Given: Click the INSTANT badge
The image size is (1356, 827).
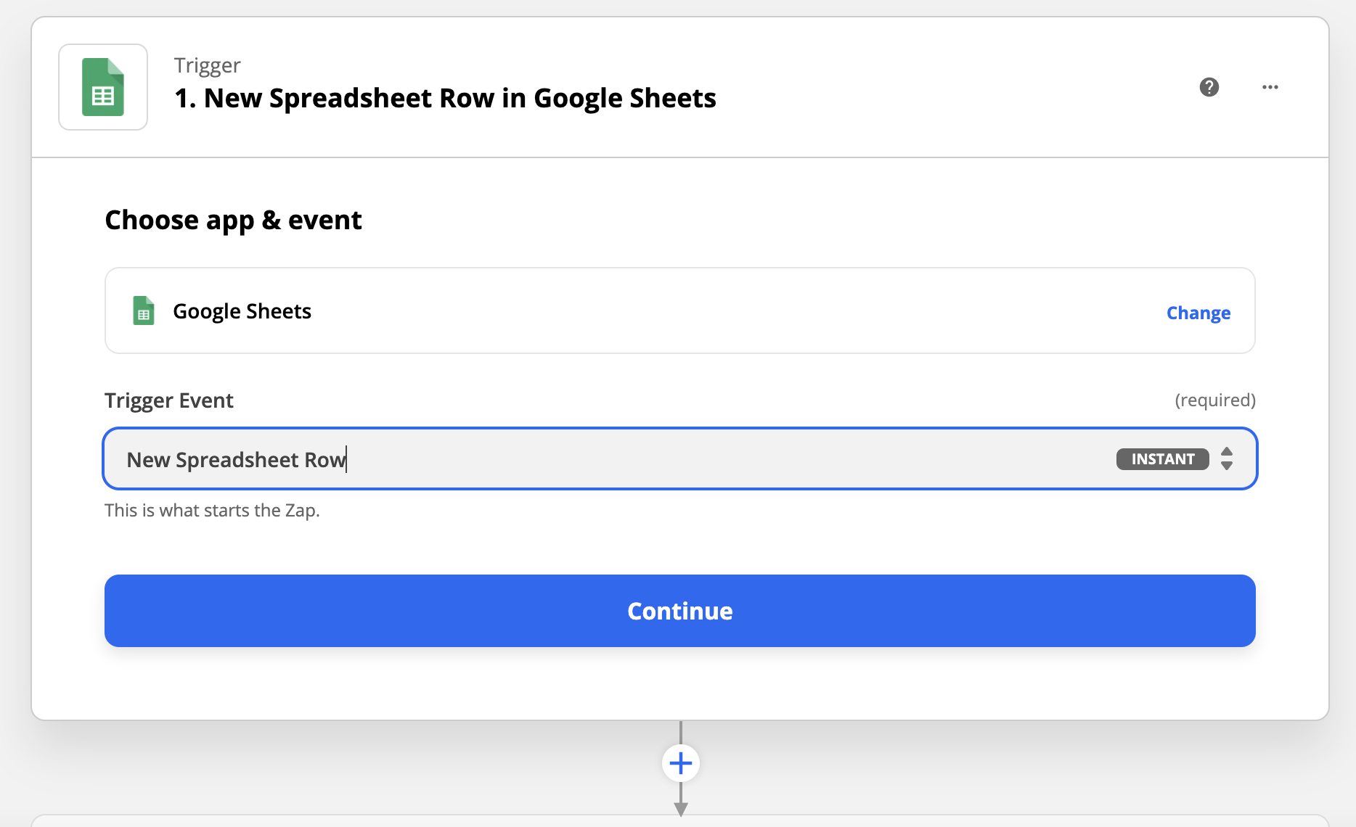Looking at the screenshot, I should (1162, 459).
